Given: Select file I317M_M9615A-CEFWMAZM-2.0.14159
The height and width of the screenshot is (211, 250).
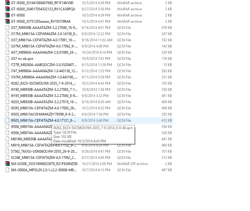Looking at the screenshot, I should [x=44, y=34].
